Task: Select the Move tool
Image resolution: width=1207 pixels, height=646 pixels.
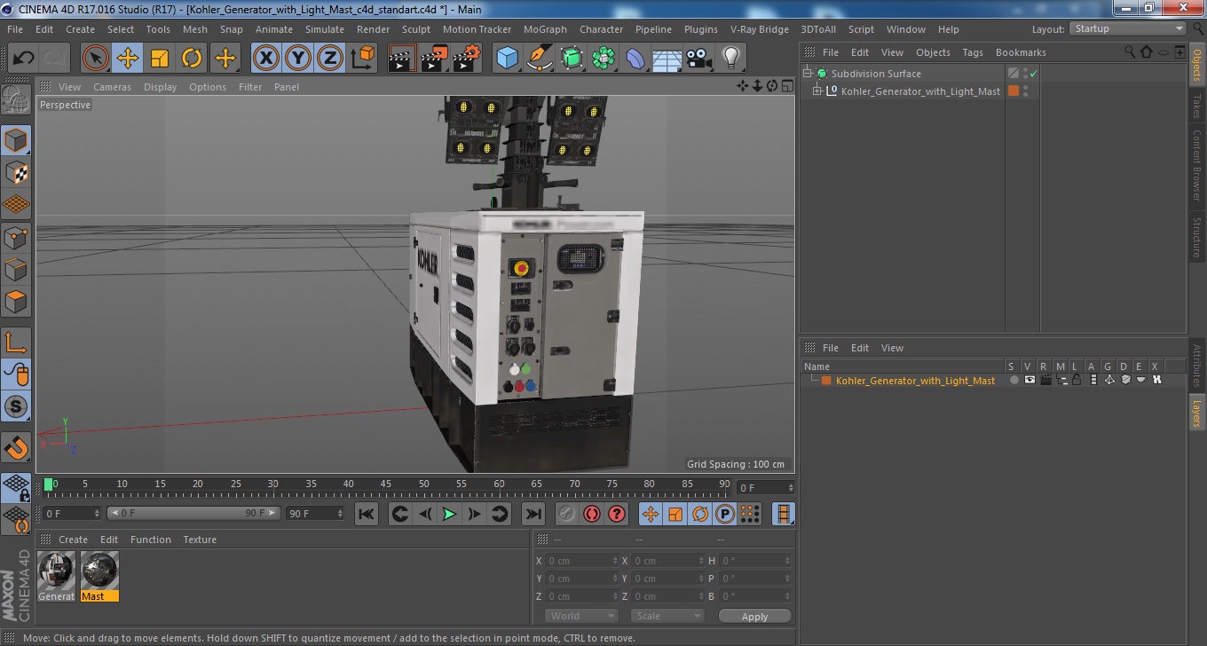Action: 128,59
